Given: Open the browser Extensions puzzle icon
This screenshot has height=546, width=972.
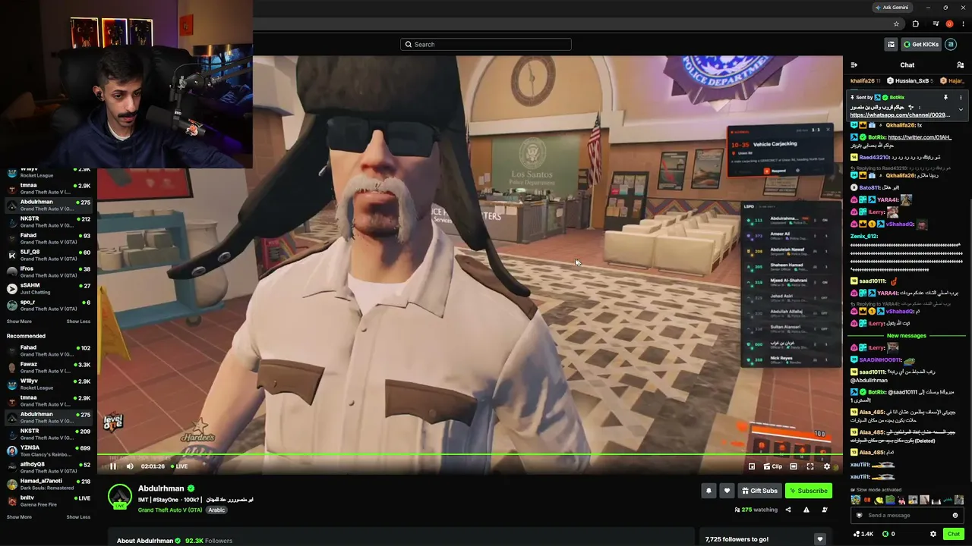Looking at the screenshot, I should [x=915, y=24].
